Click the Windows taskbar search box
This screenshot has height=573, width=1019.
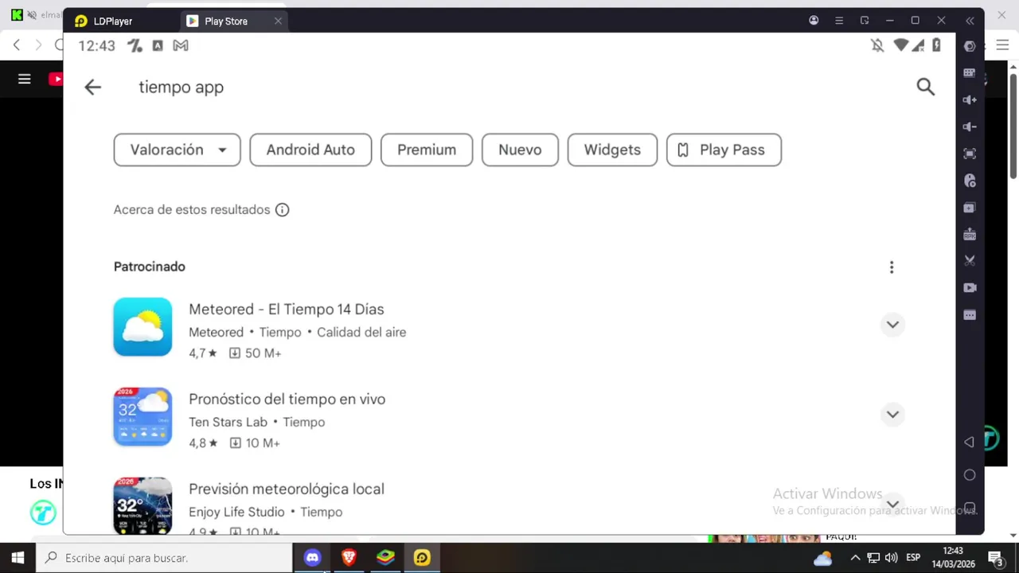click(165, 558)
